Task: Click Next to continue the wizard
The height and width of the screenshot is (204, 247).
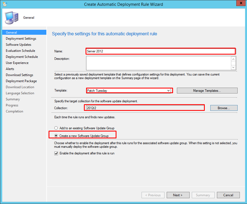Action: click(178, 195)
